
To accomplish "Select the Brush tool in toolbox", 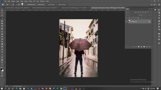I will [x=2, y=31].
